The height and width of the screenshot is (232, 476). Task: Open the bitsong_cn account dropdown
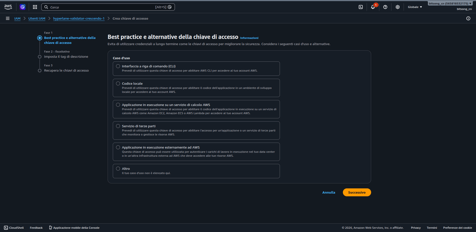[450, 3]
